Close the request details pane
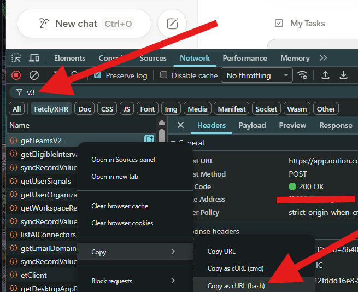Screen dimensions: 358x292 coord(180,125)
